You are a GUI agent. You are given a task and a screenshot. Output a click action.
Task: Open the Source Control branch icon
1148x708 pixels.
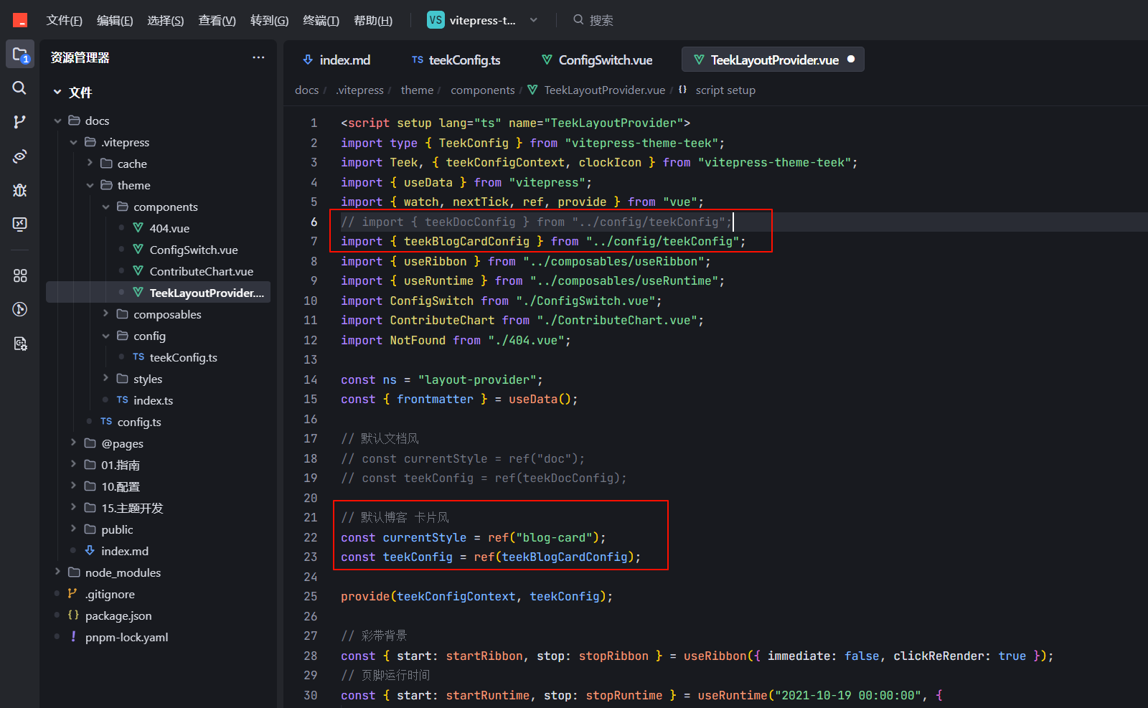pyautogui.click(x=20, y=122)
